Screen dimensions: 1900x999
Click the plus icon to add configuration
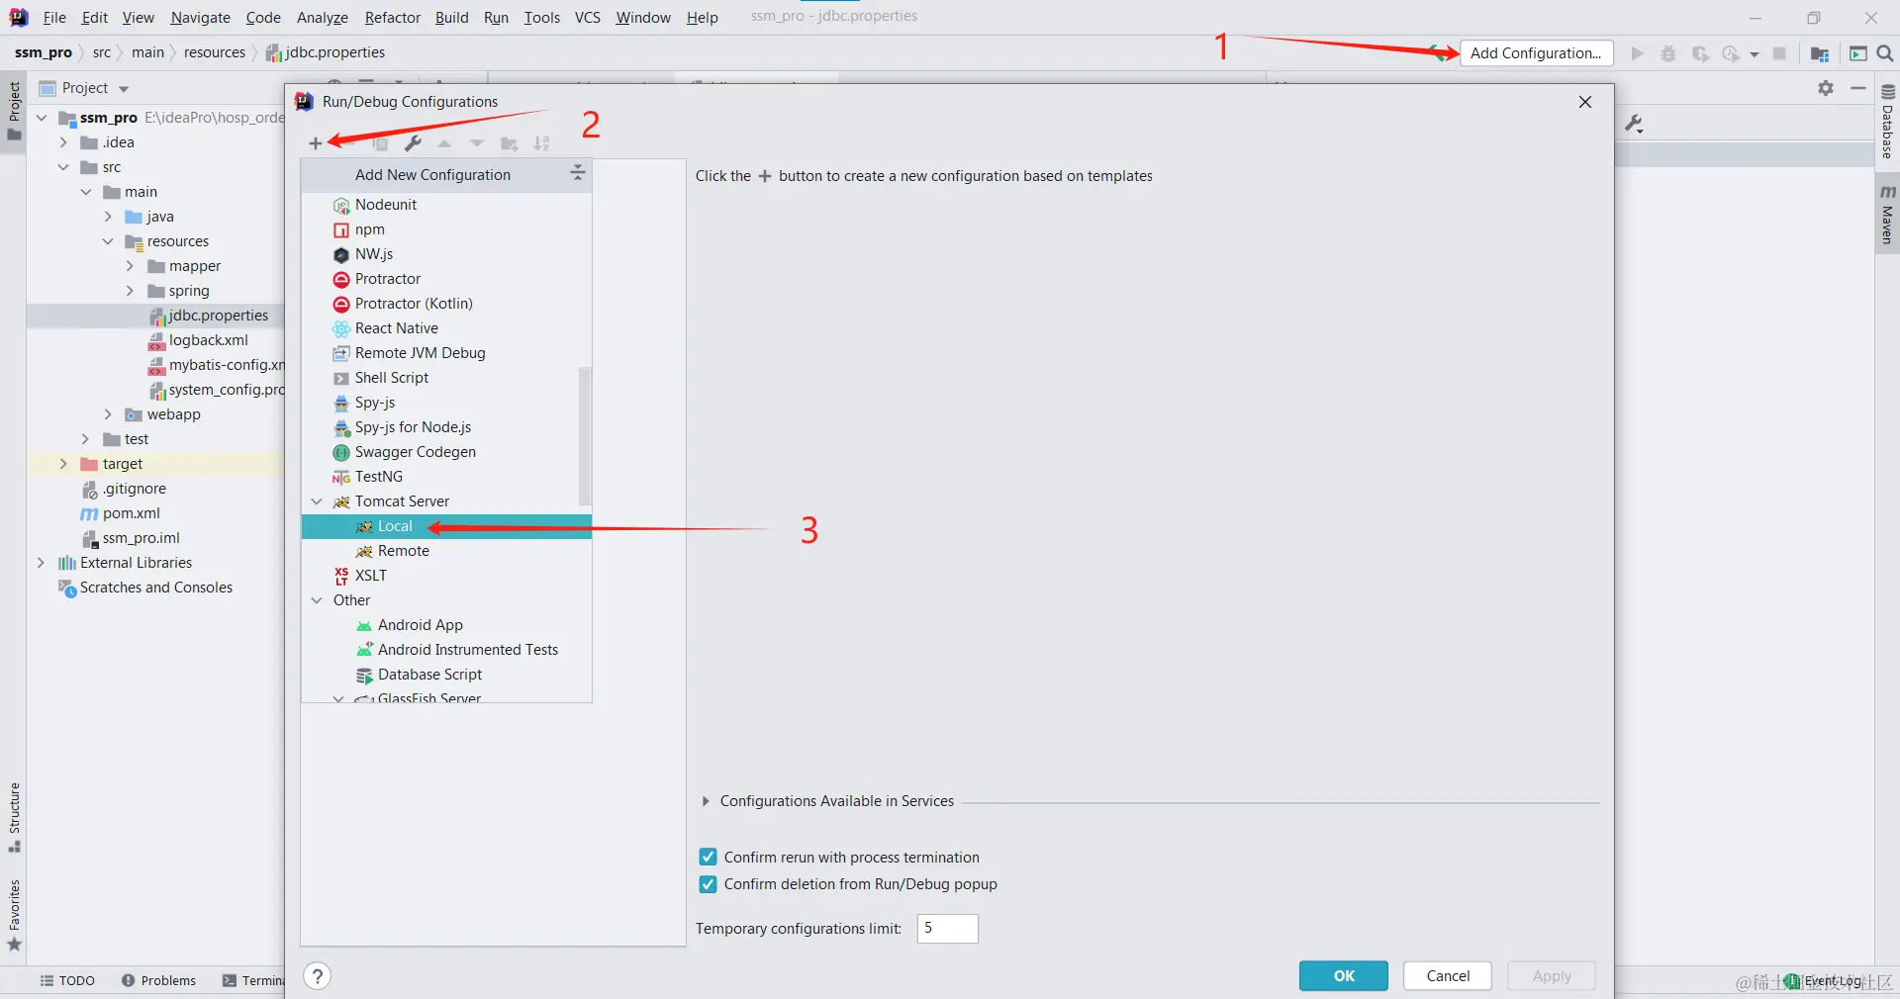pos(315,143)
